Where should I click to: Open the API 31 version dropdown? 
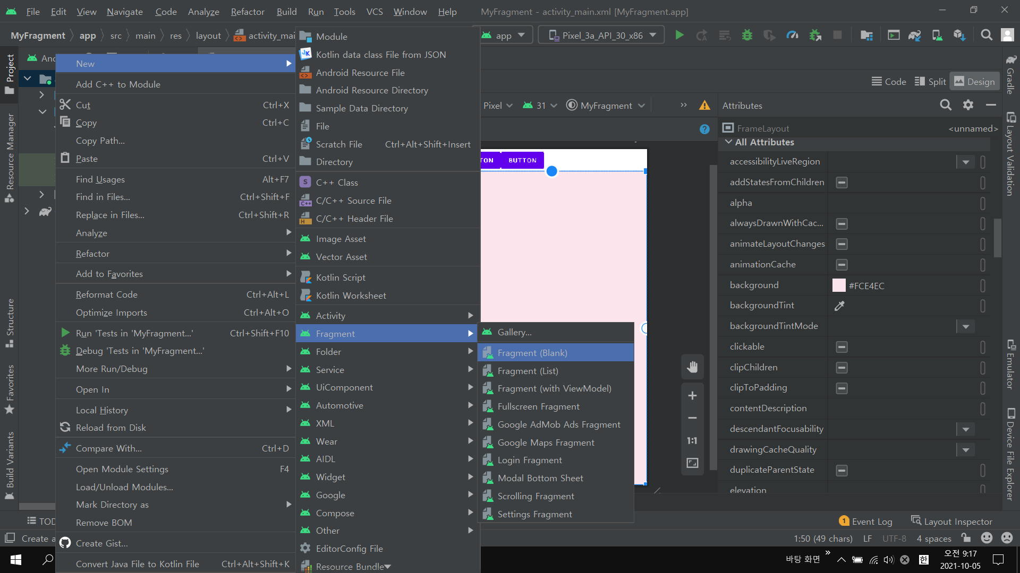pyautogui.click(x=540, y=105)
